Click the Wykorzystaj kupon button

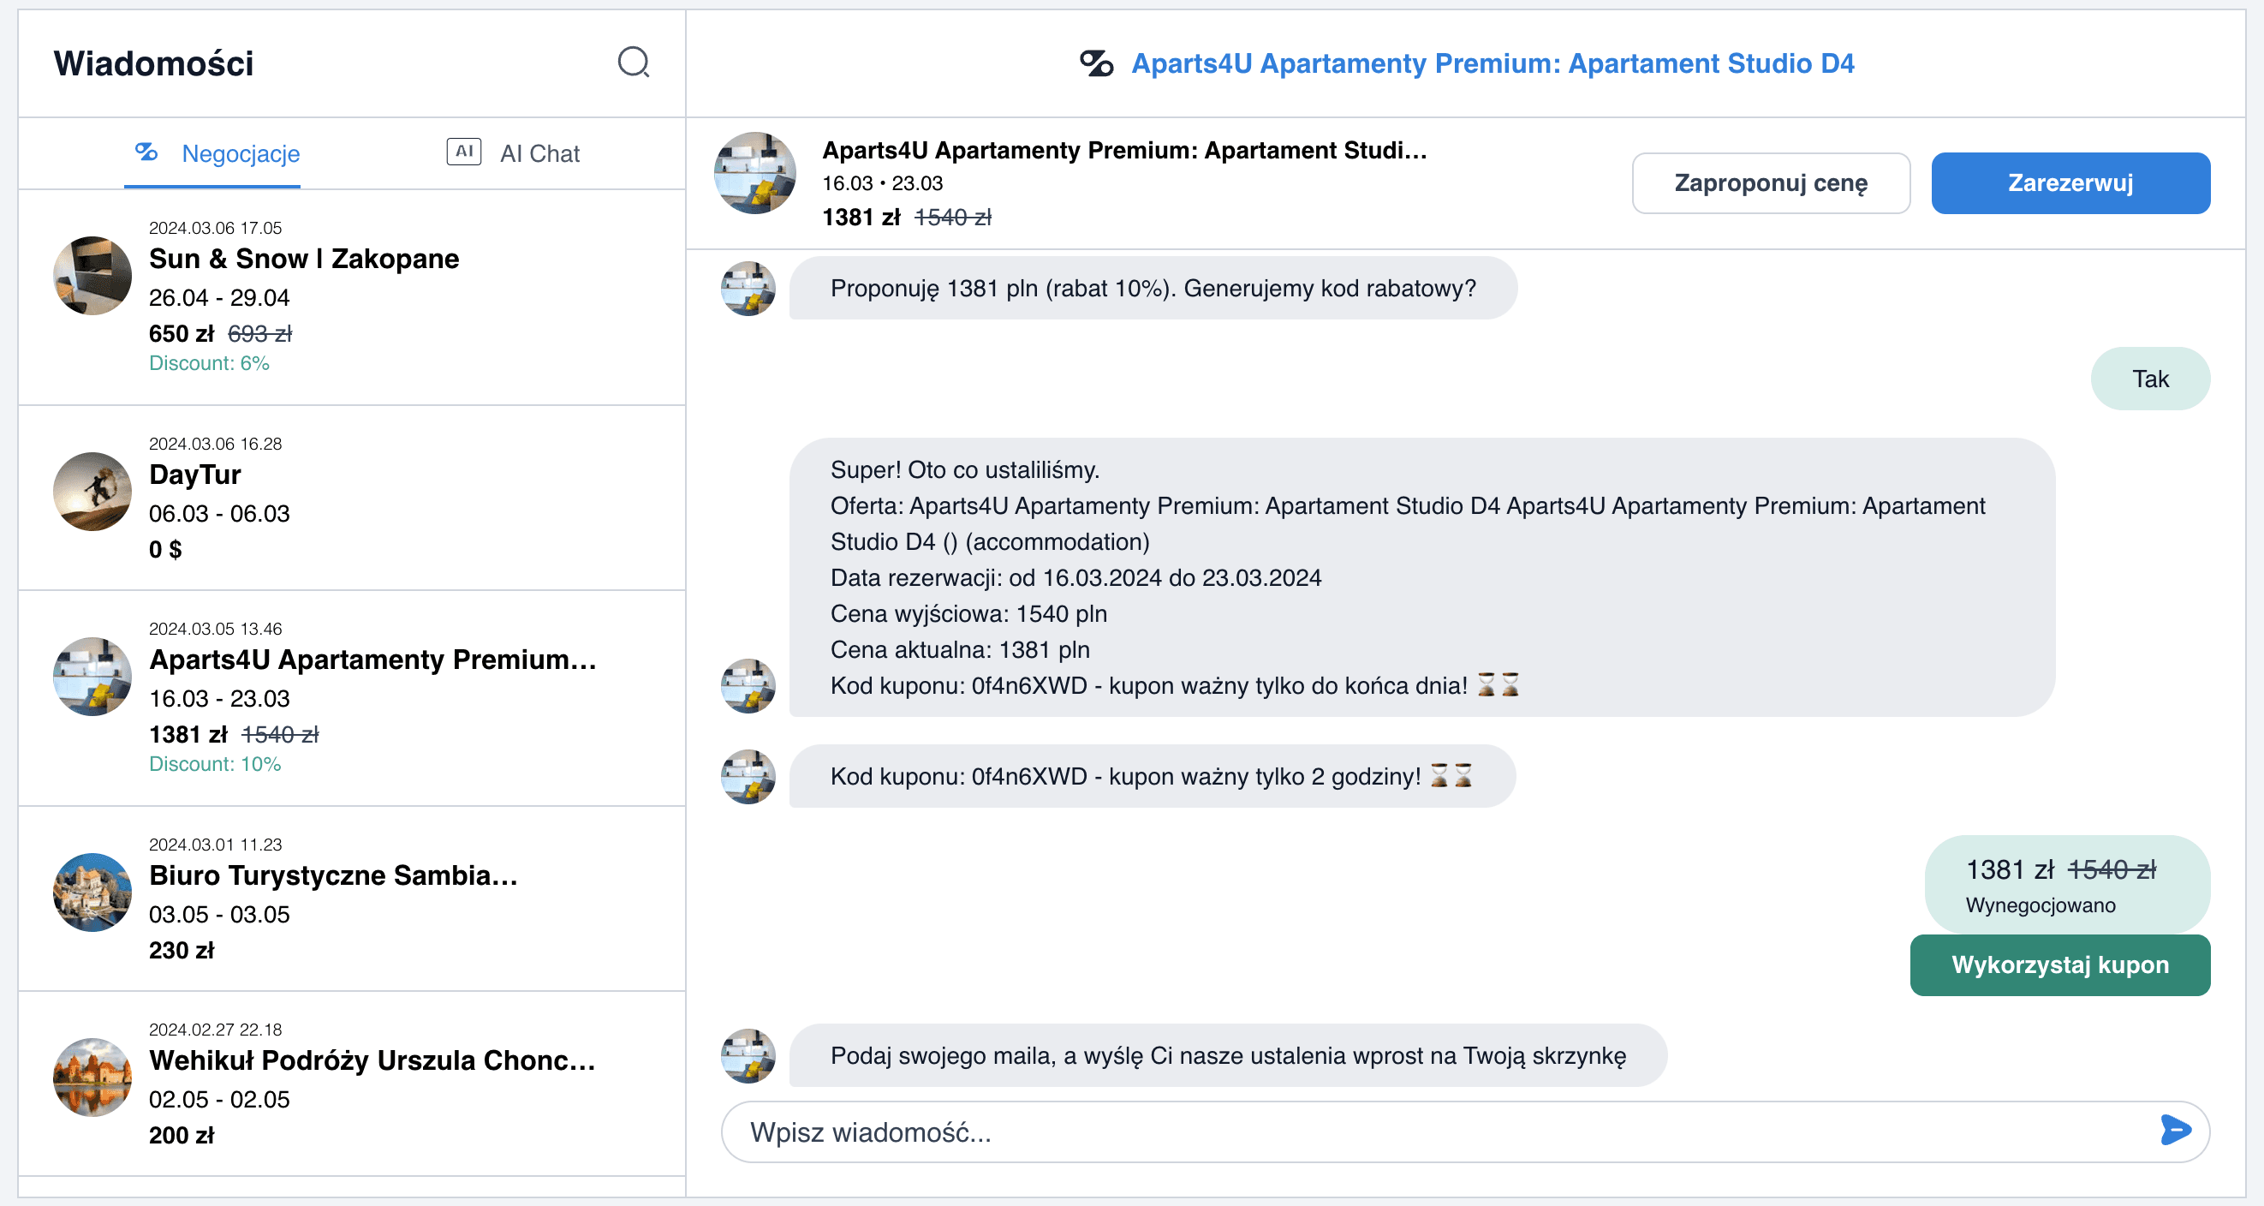coord(2059,964)
